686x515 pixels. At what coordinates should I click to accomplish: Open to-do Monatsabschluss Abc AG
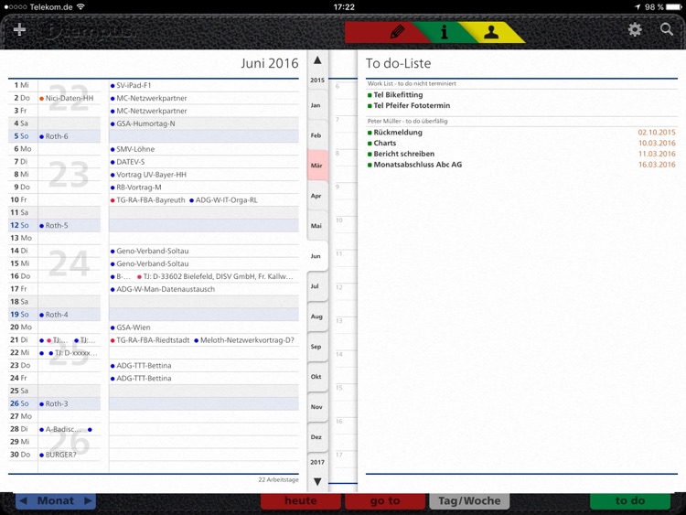[x=417, y=165]
